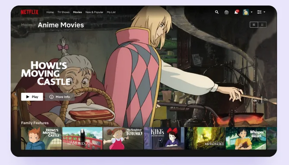The height and width of the screenshot is (165, 289).
Task: Open My List page
Action: pos(111,12)
